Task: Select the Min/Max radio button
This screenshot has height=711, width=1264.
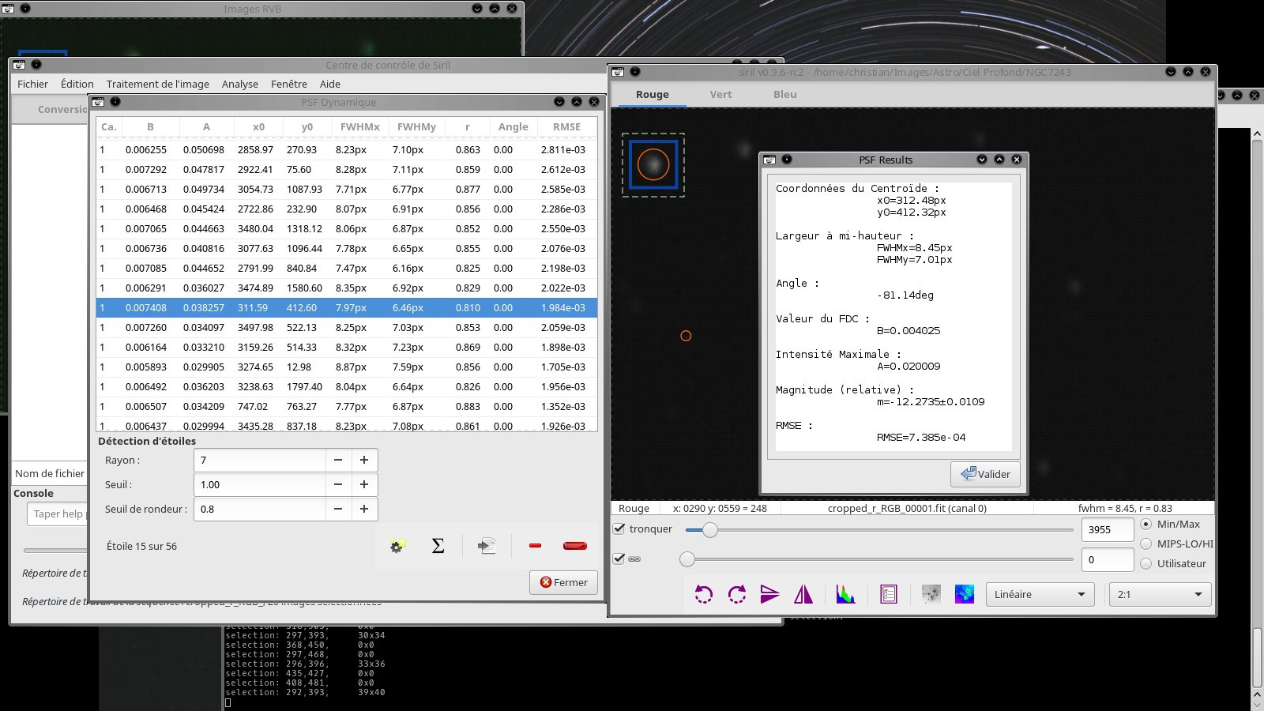Action: pos(1145,524)
